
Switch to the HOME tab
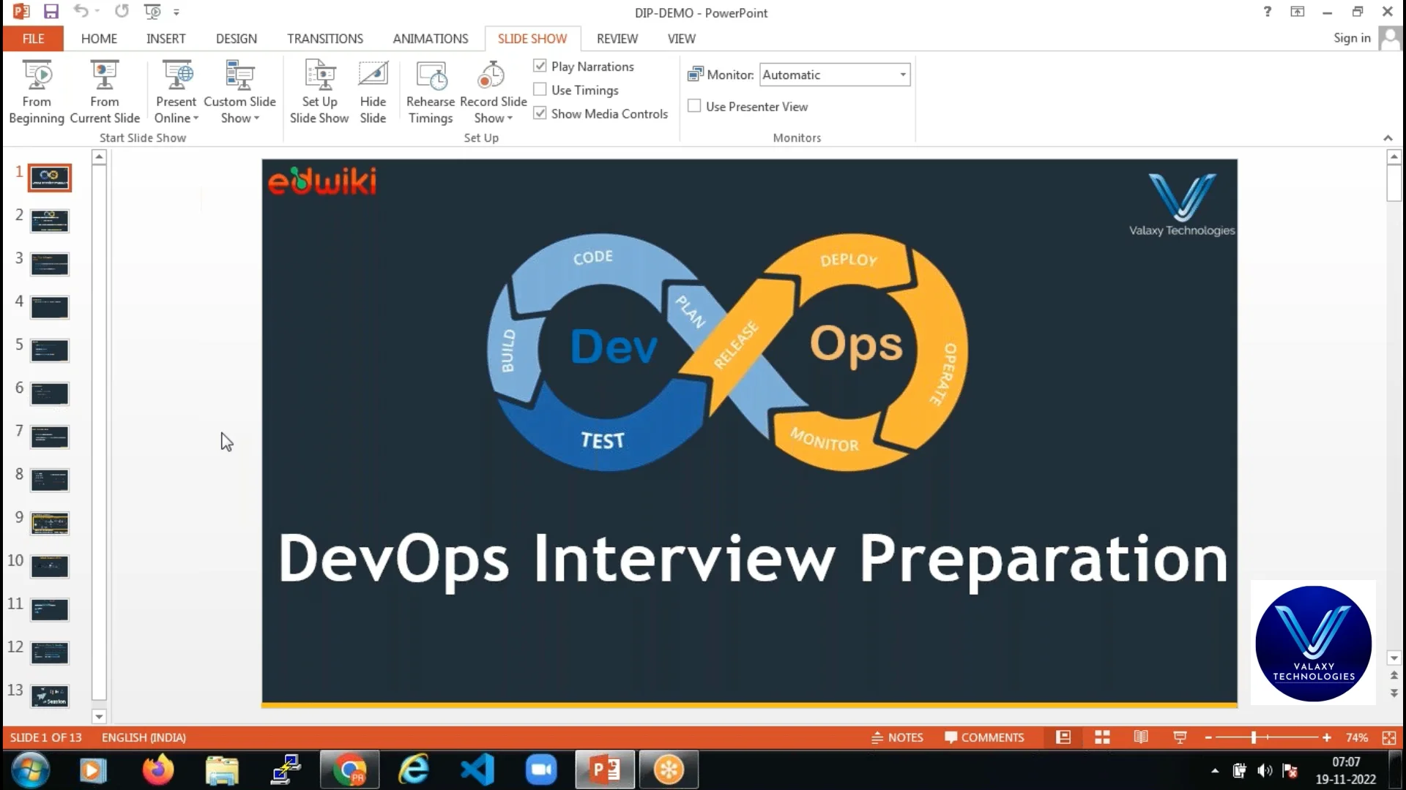(x=99, y=39)
